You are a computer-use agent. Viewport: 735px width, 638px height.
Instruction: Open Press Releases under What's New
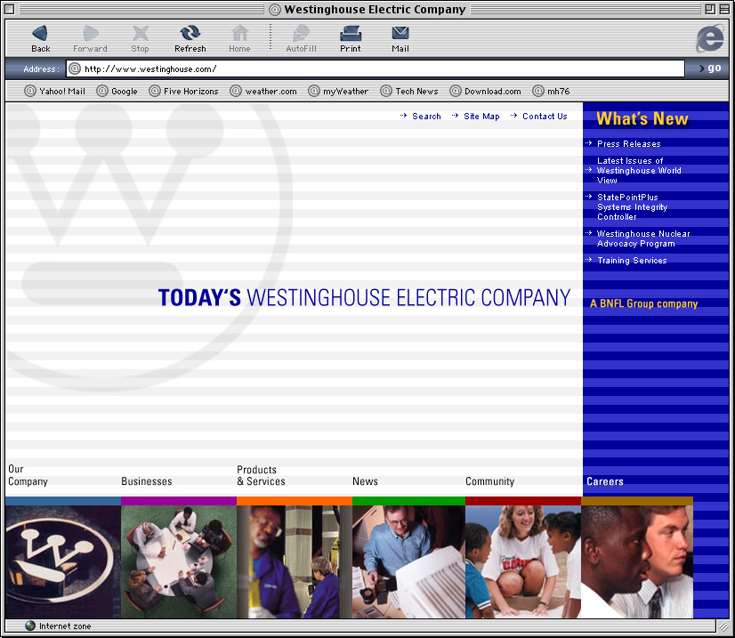click(x=628, y=144)
